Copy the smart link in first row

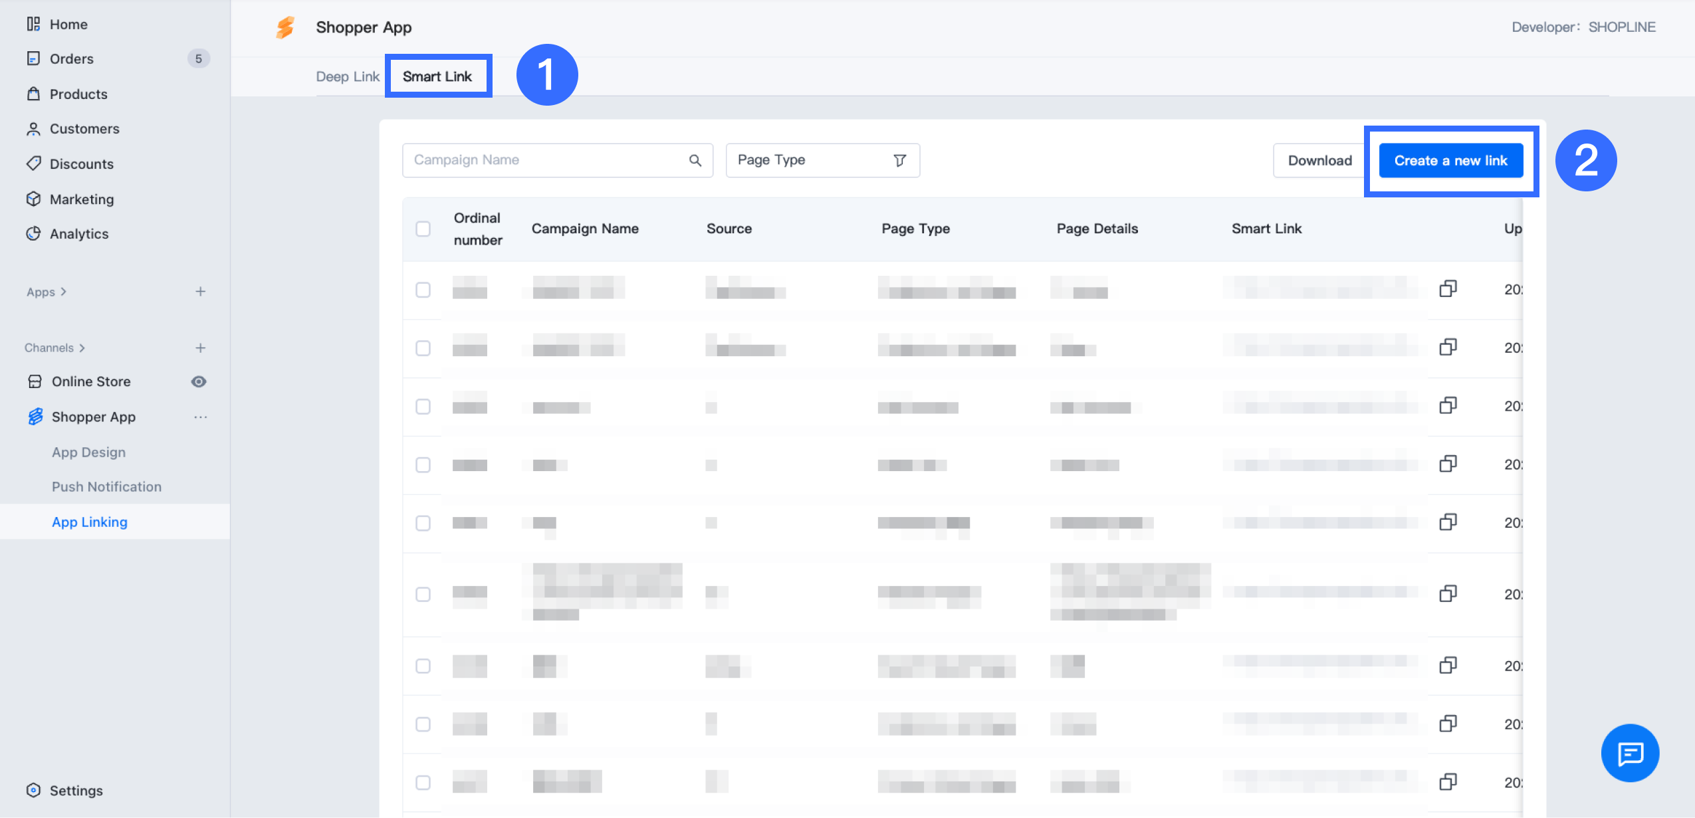(x=1448, y=289)
